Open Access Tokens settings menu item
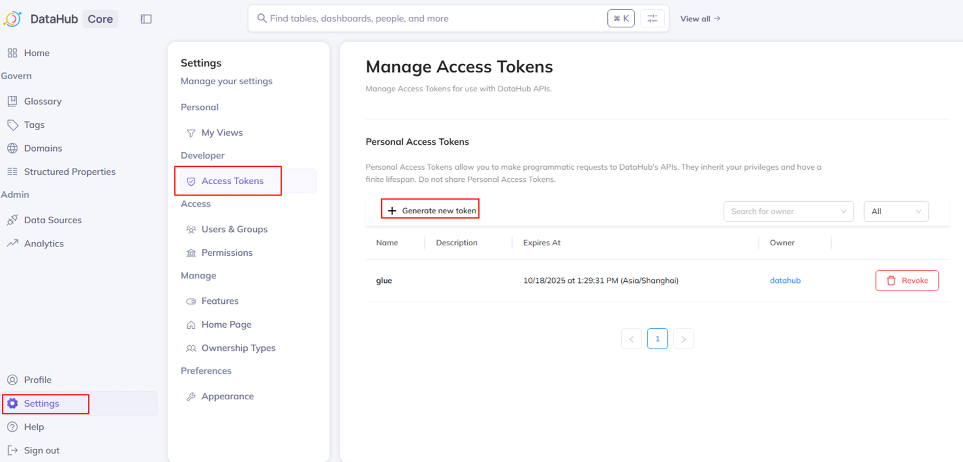963x462 pixels. tap(232, 181)
